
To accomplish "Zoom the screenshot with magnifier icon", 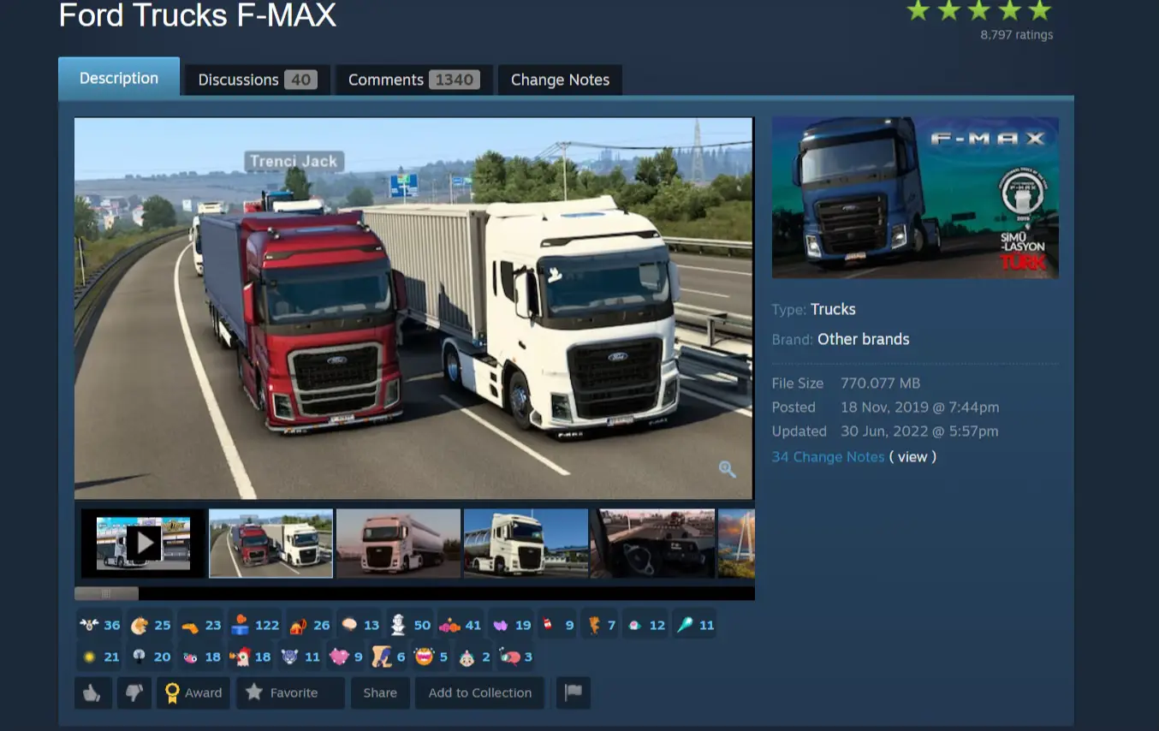I will [x=728, y=468].
